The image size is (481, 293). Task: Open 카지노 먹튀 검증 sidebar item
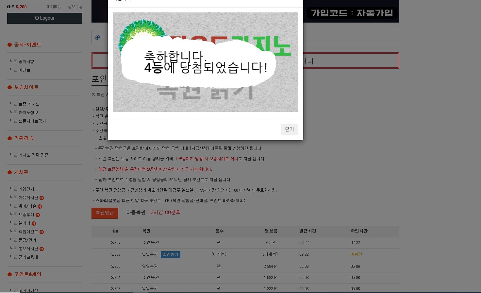click(x=34, y=155)
